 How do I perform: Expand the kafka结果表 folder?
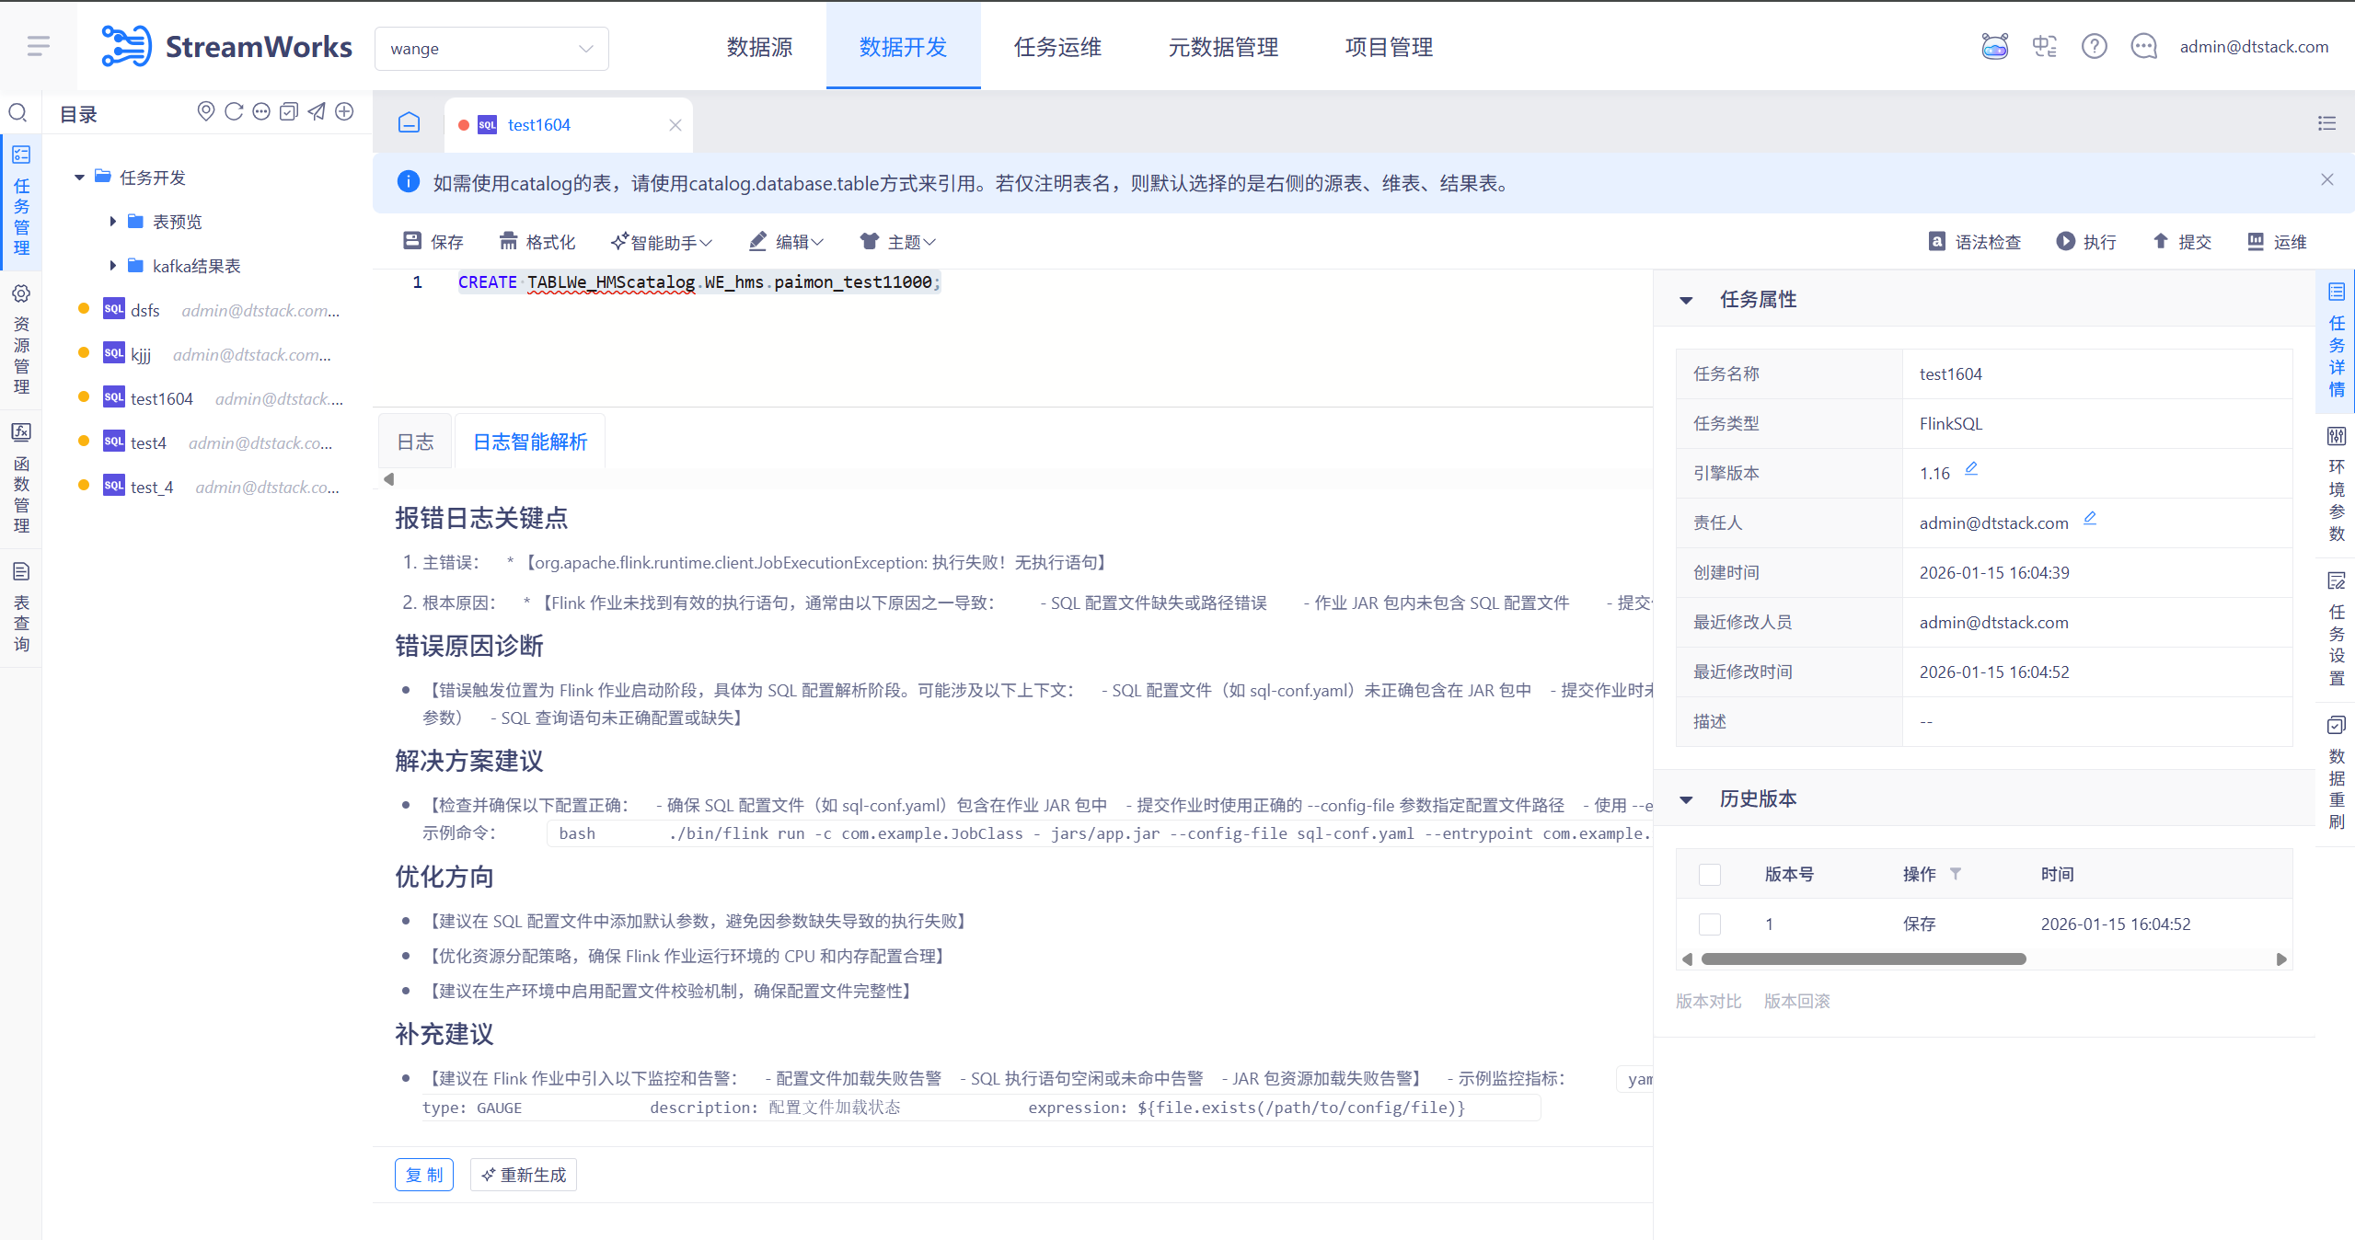pyautogui.click(x=112, y=266)
